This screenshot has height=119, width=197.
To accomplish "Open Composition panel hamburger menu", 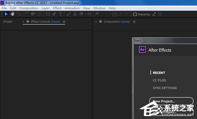I will click(134, 22).
